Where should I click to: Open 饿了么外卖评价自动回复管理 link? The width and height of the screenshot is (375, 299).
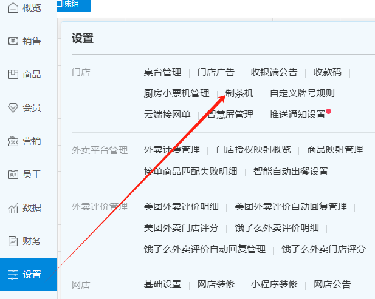pos(204,249)
